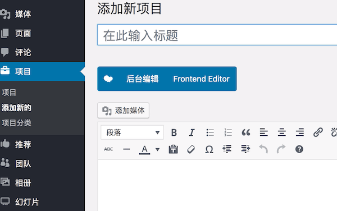
Task: Apply the text color A button
Action: (144, 150)
